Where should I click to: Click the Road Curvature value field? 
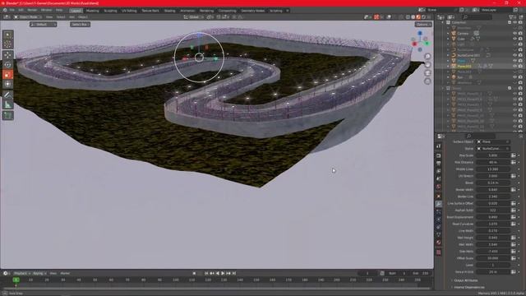(x=493, y=224)
